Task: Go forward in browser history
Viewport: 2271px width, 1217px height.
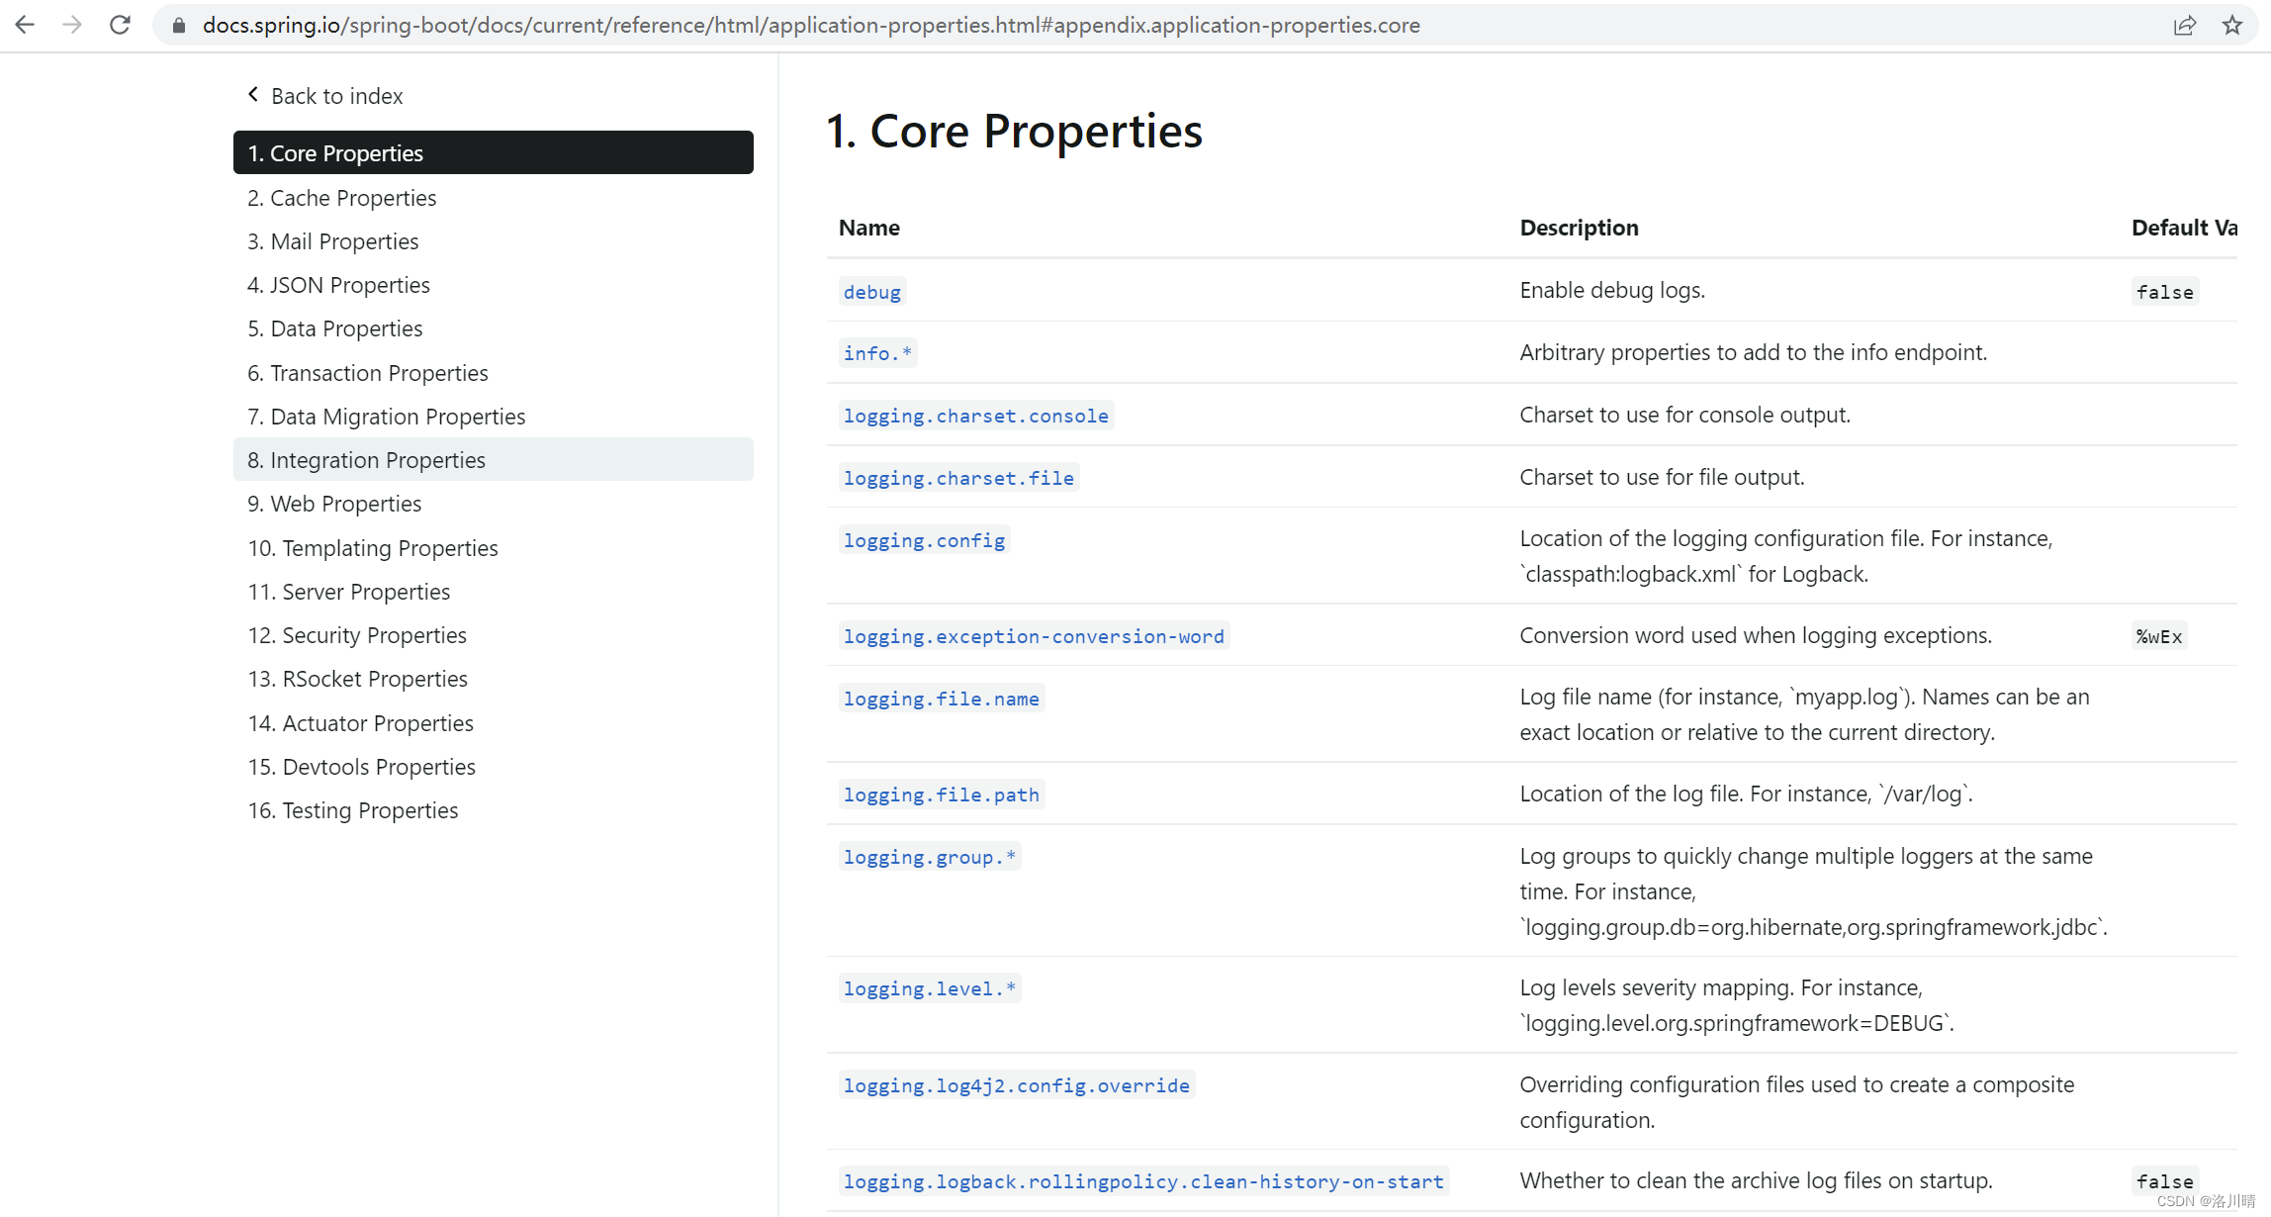Action: coord(71,25)
